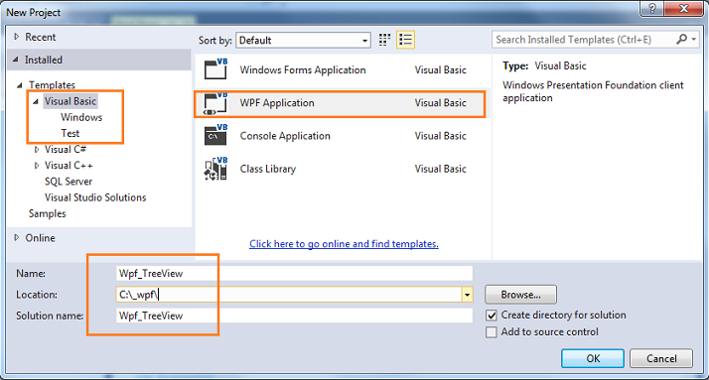Switch to small icons view
The width and height of the screenshot is (709, 380).
pyautogui.click(x=384, y=40)
